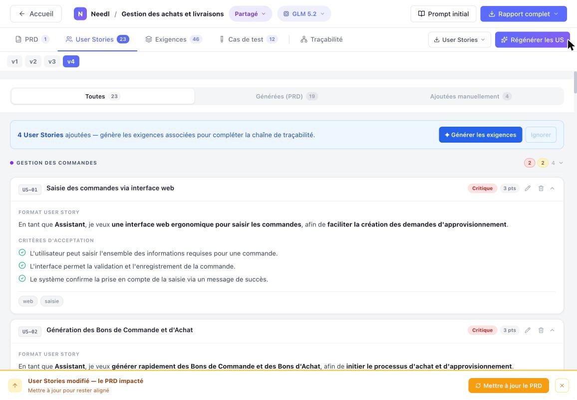Click the PRD tab document icon

pyautogui.click(x=18, y=39)
